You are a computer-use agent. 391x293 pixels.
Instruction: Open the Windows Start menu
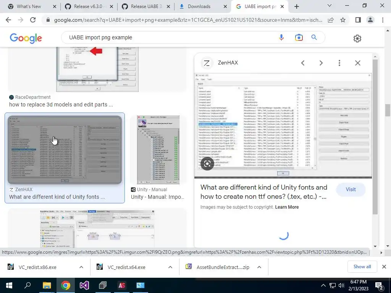pos(9,285)
